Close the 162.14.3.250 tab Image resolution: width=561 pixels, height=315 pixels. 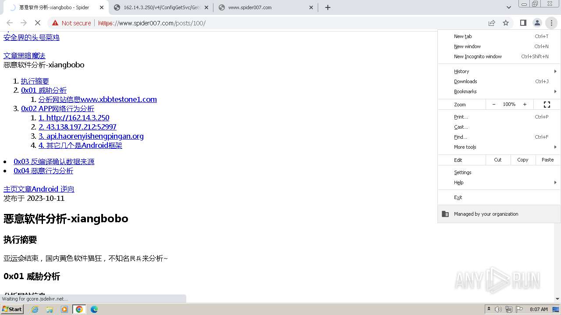pos(206,7)
